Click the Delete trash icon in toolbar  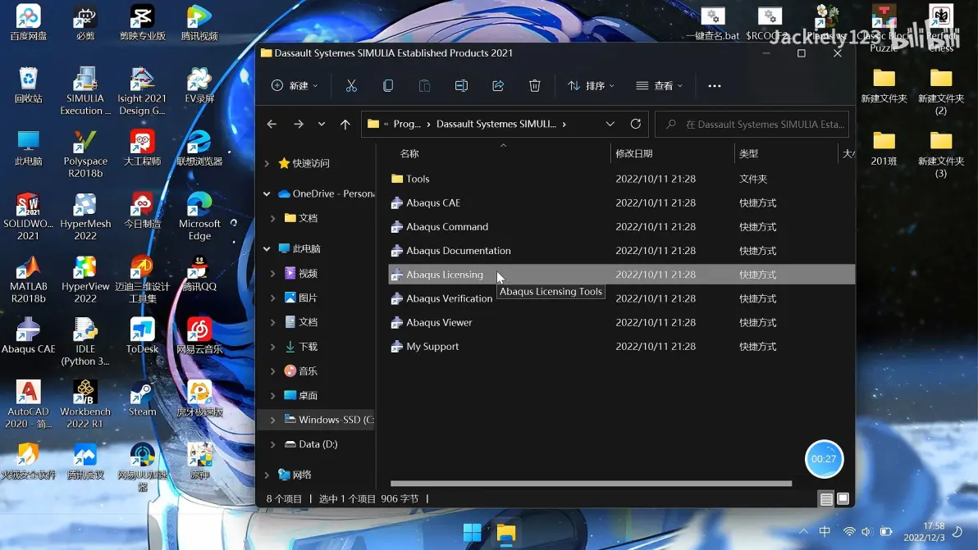tap(534, 86)
